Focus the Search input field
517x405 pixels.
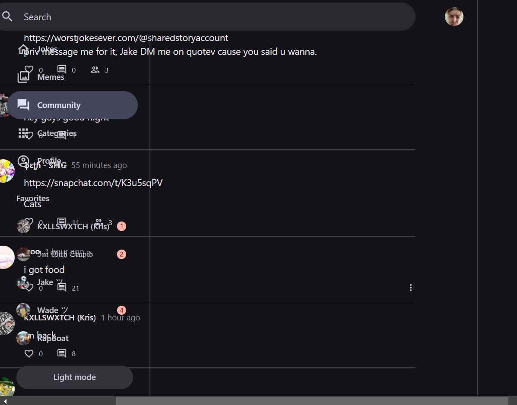coord(216,17)
